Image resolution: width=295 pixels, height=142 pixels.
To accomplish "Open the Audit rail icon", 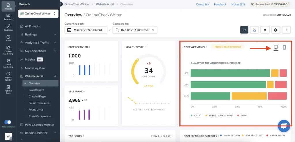I will tap(8, 38).
